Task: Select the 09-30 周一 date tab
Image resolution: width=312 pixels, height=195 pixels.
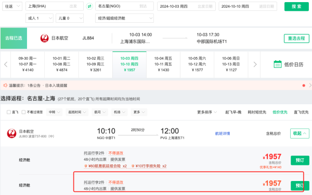Action: point(28,64)
